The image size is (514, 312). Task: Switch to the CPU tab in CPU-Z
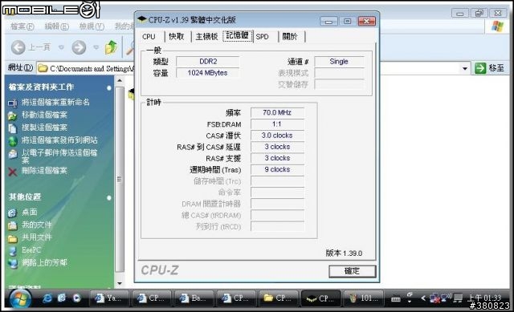[x=149, y=37]
